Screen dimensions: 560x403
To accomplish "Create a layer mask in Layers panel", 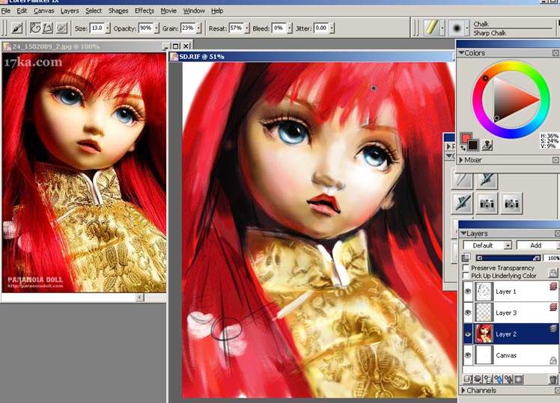I will click(519, 379).
